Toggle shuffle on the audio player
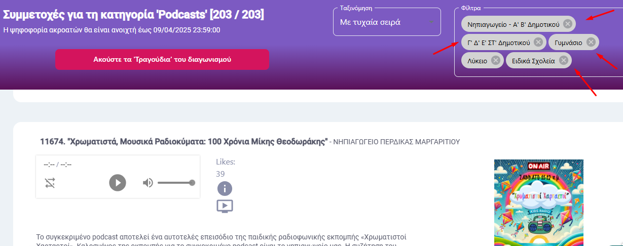This screenshot has height=246, width=623. click(x=50, y=183)
